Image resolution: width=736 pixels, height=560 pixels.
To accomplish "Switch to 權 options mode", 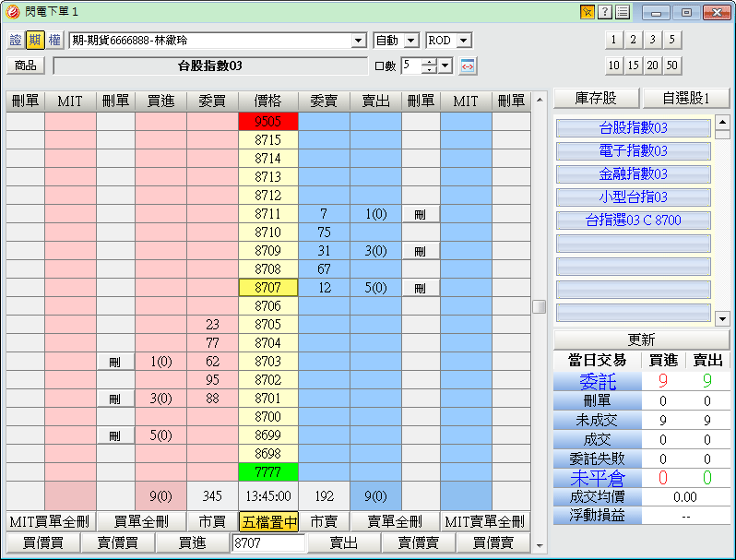I will 54,41.
